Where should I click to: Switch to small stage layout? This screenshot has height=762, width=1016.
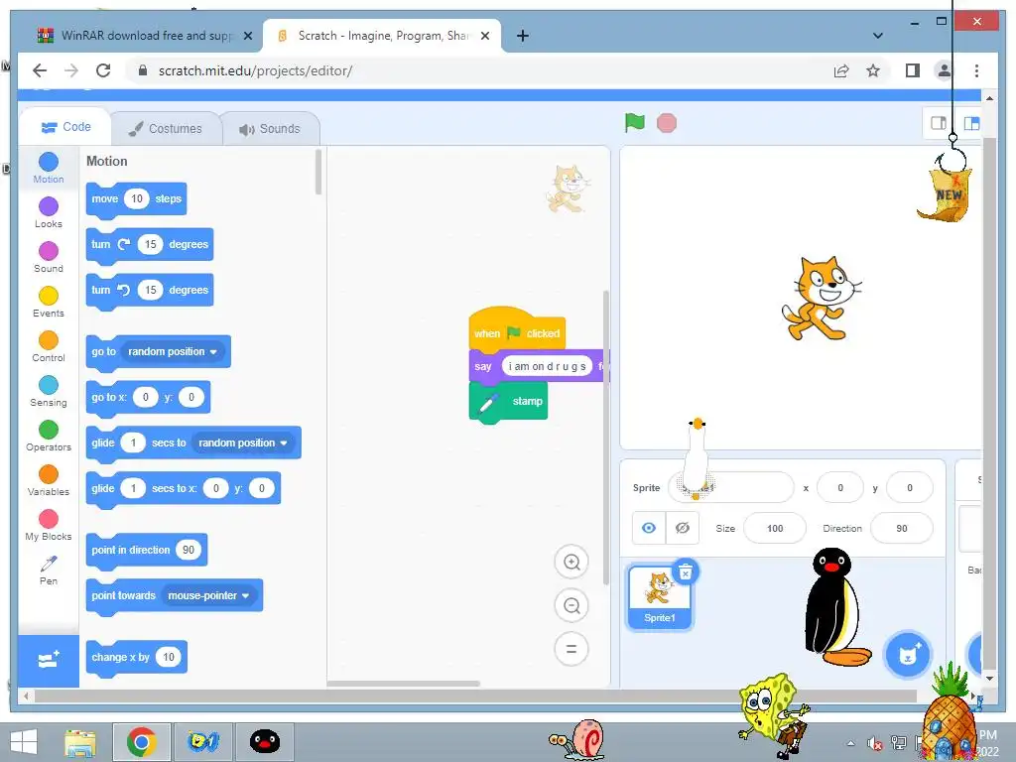[939, 123]
